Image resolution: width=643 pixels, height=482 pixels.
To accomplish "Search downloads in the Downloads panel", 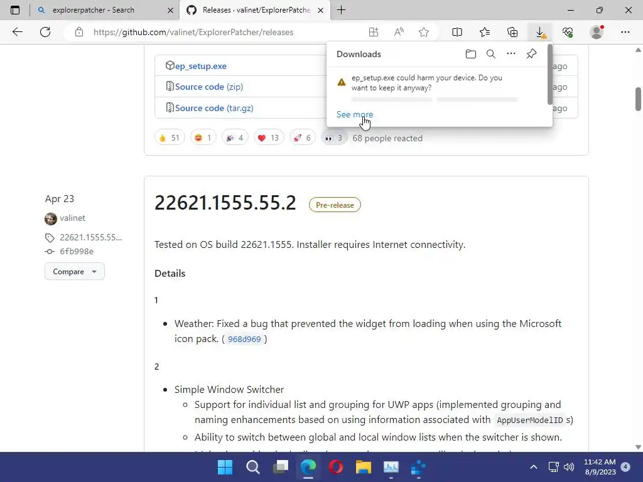I will coord(491,54).
